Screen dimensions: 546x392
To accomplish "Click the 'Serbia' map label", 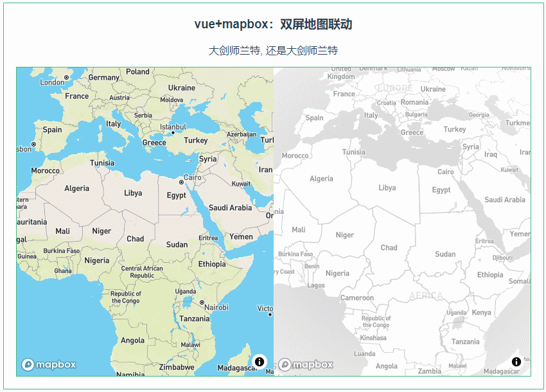I will (143, 115).
